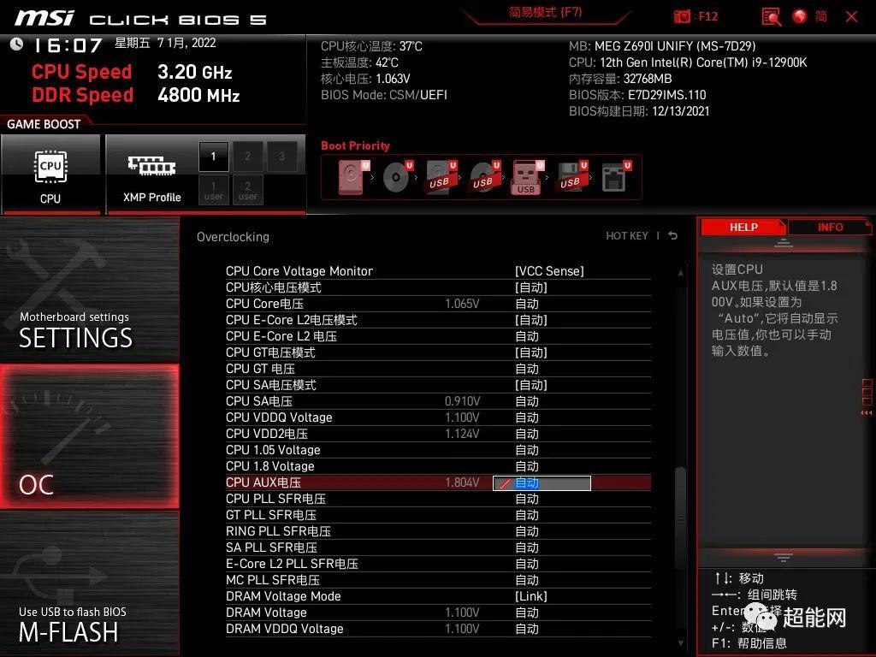
Task: Select the CPU VDD2电压 row
Action: tap(438, 434)
